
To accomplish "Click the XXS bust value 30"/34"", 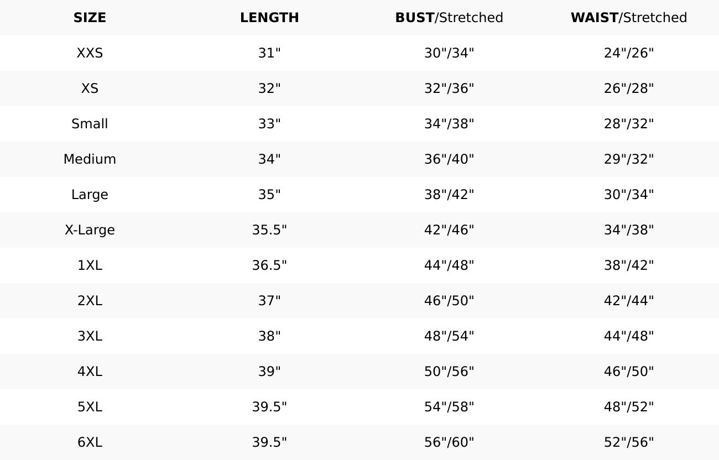I will coord(449,53).
